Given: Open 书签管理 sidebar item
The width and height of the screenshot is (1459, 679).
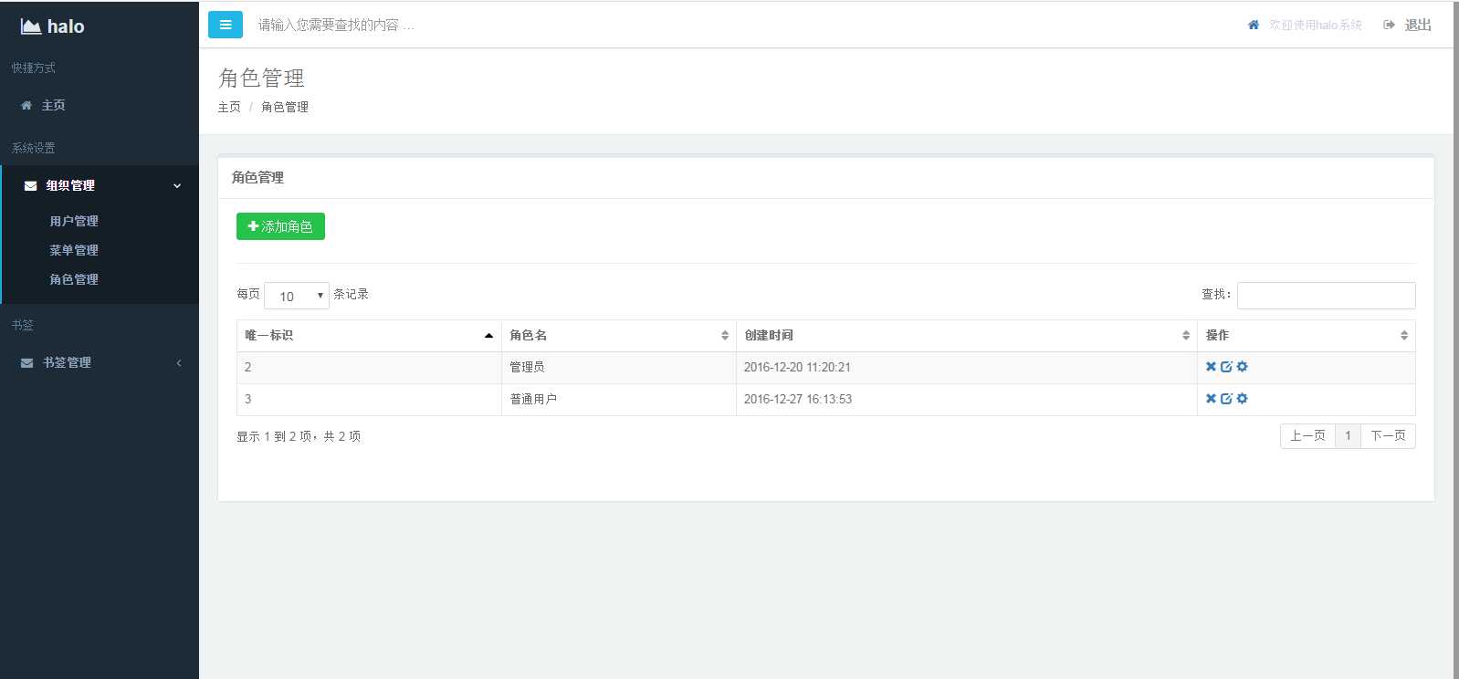Looking at the screenshot, I should [100, 362].
